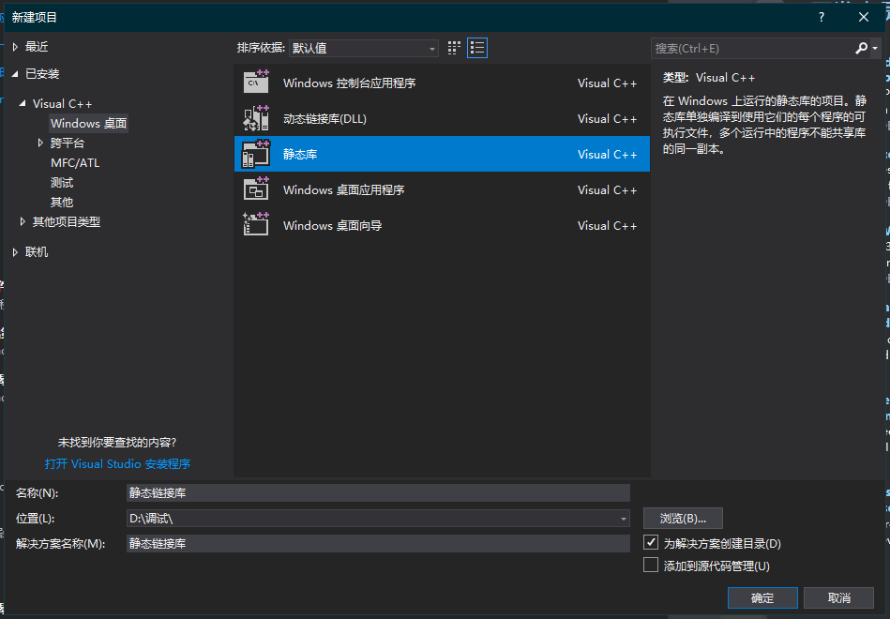Click the 静态库 template icon
890x619 pixels.
(x=256, y=154)
